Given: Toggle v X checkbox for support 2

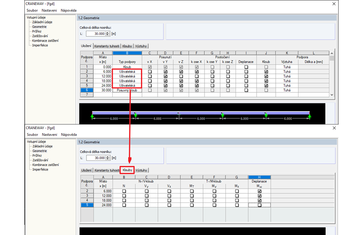Looking at the screenshot, I should 150,72.
